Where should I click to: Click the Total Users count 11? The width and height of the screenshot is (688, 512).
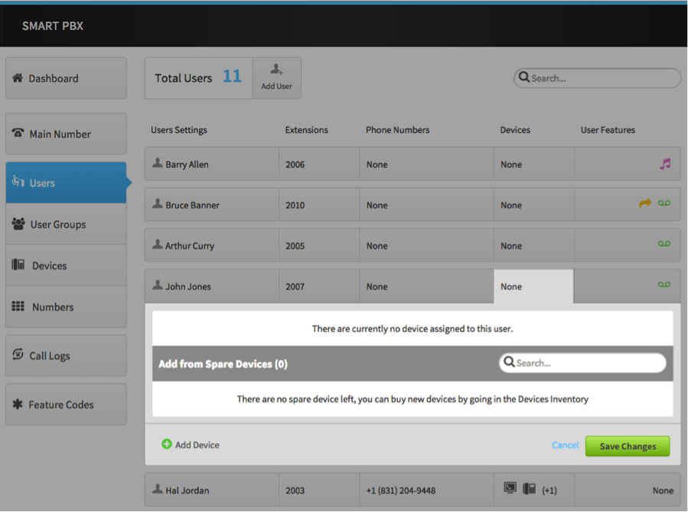coord(232,77)
